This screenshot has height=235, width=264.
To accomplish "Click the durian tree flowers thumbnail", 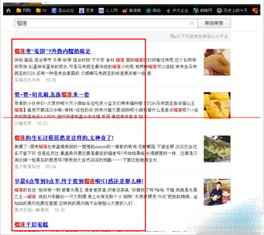I will [x=217, y=149].
